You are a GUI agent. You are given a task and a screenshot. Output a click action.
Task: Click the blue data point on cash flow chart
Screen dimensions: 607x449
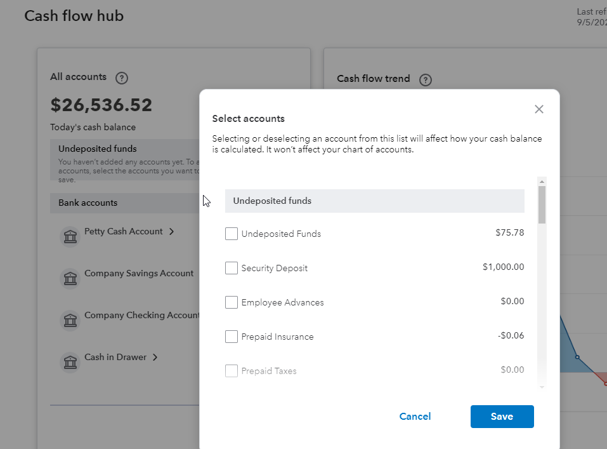(x=577, y=357)
